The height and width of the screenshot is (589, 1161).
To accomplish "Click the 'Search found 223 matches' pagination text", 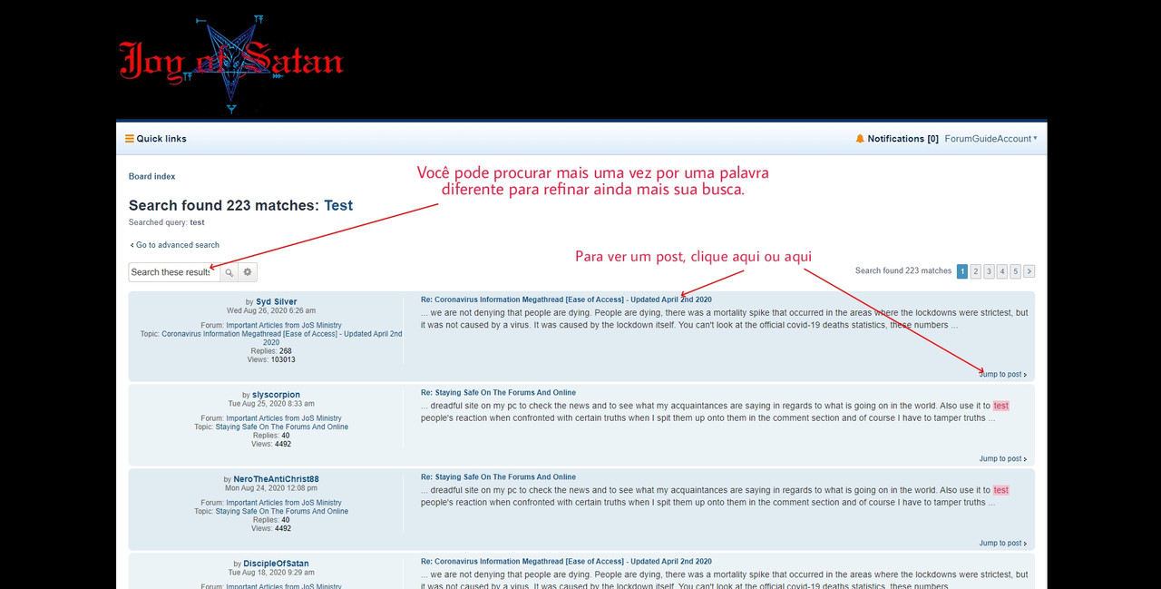I will click(x=903, y=270).
